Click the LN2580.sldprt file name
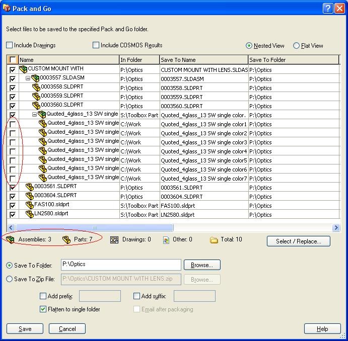The width and height of the screenshot is (348, 341). [51, 213]
